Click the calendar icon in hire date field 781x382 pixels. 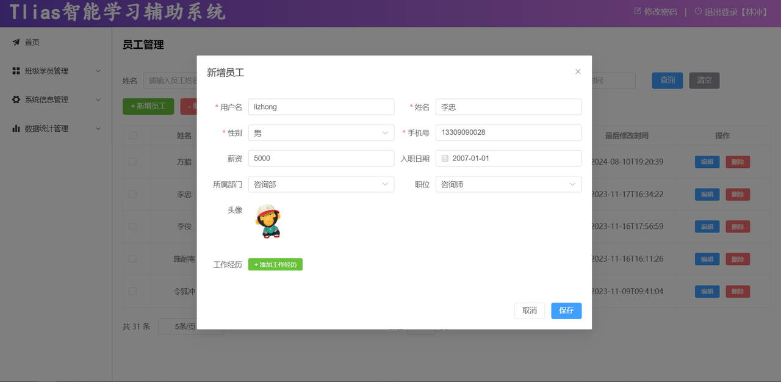click(x=445, y=158)
